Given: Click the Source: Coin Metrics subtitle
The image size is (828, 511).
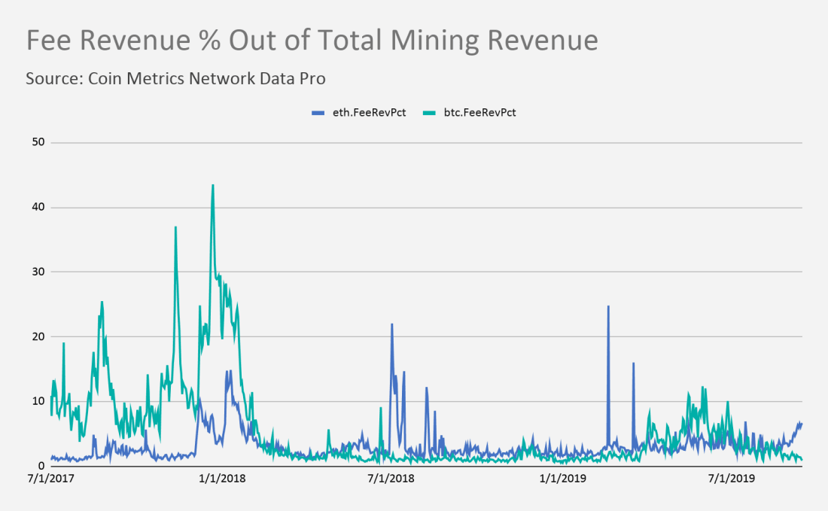Looking at the screenshot, I should coord(175,79).
